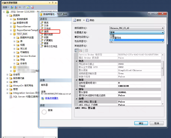Open the 排序规则 collation combo box
171x138 pixels.
(x=137, y=28)
